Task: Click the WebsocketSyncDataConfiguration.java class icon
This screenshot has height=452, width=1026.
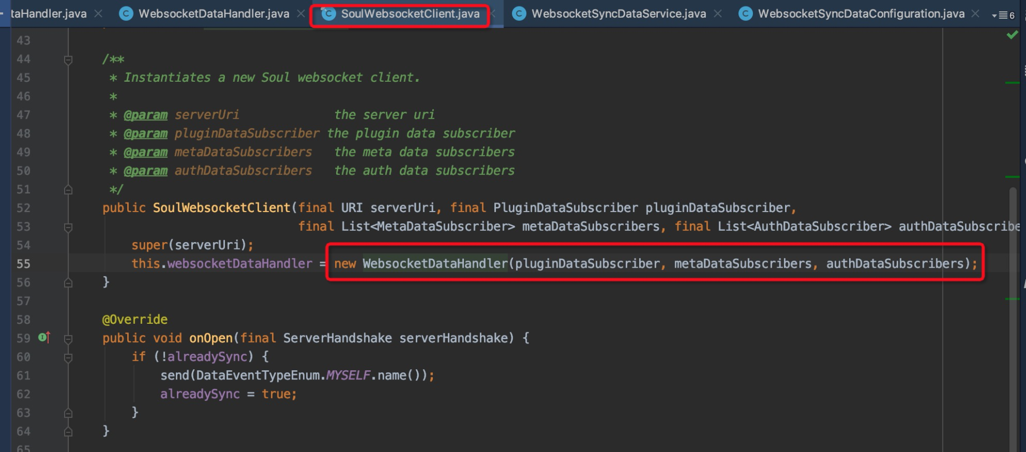Action: [x=745, y=14]
